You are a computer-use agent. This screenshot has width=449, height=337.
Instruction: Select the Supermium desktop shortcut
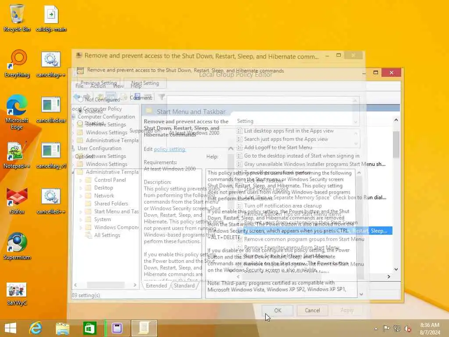click(x=17, y=246)
